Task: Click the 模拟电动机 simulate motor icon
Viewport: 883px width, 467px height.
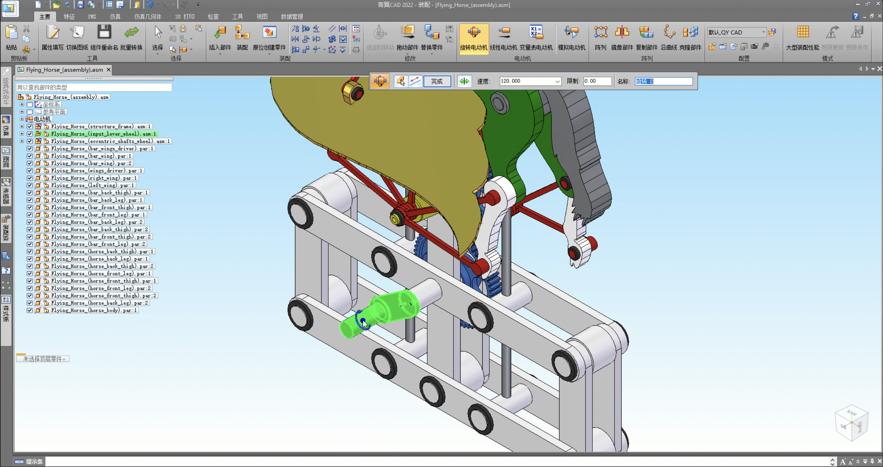Action: (571, 38)
